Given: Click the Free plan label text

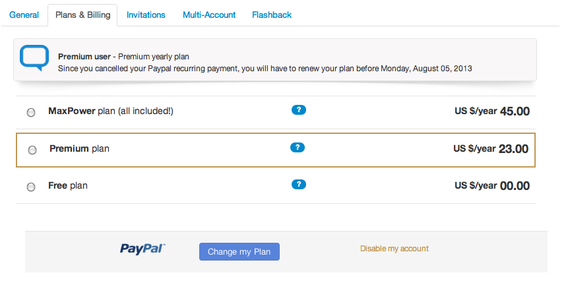Looking at the screenshot, I should coord(68,186).
